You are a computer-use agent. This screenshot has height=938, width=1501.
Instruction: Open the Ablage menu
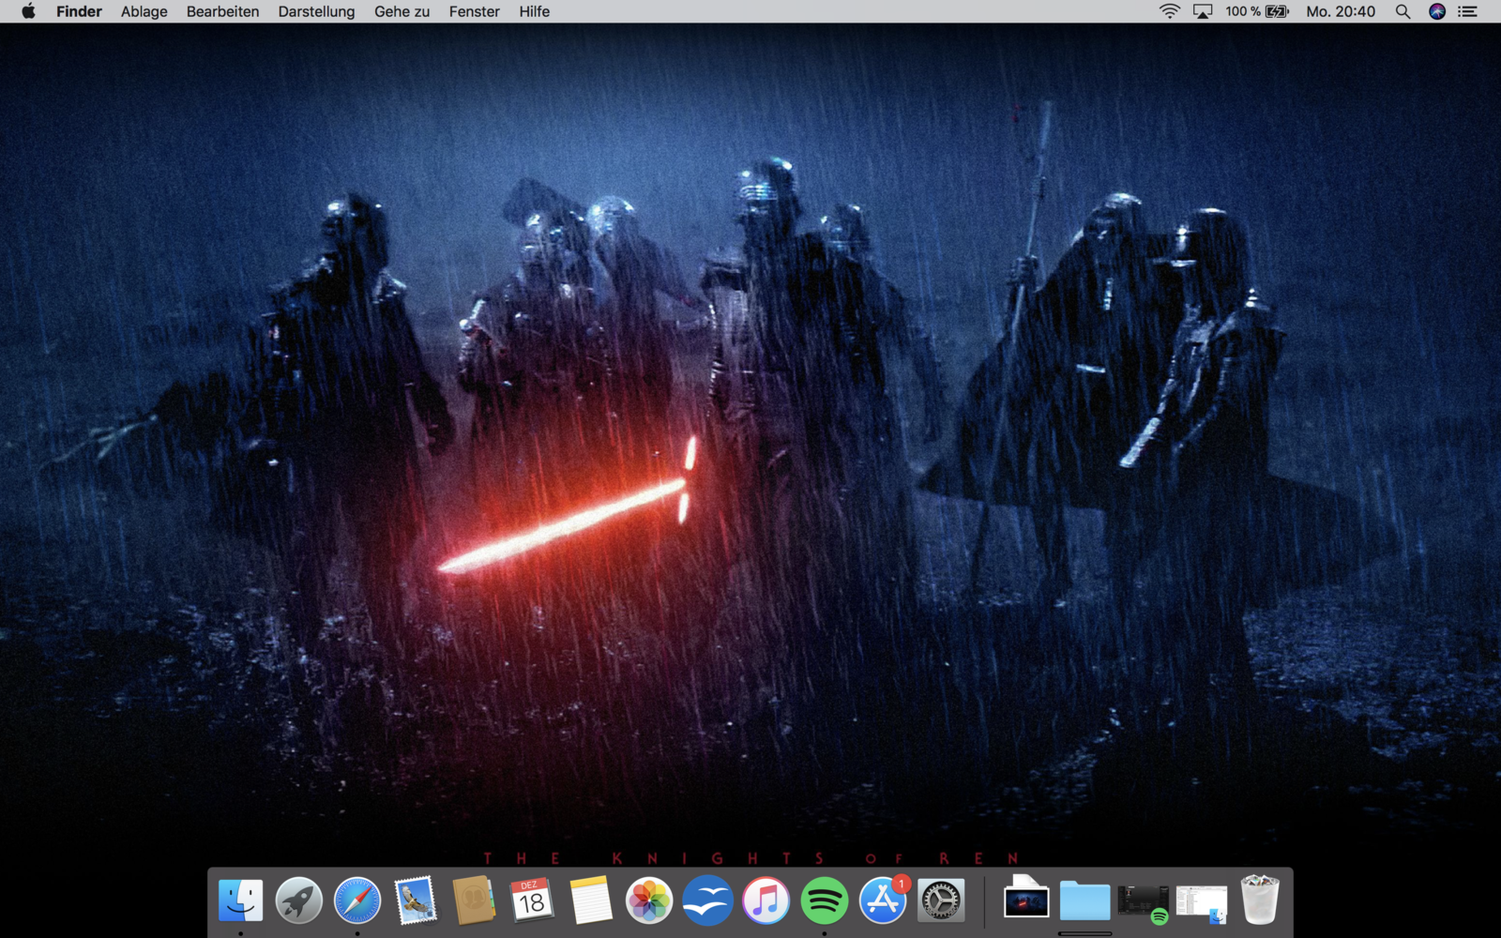pos(144,11)
